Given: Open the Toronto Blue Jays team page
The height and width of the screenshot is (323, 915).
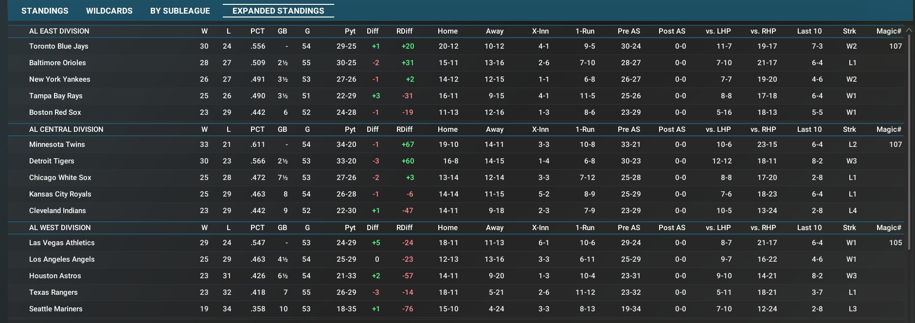Looking at the screenshot, I should 58,46.
